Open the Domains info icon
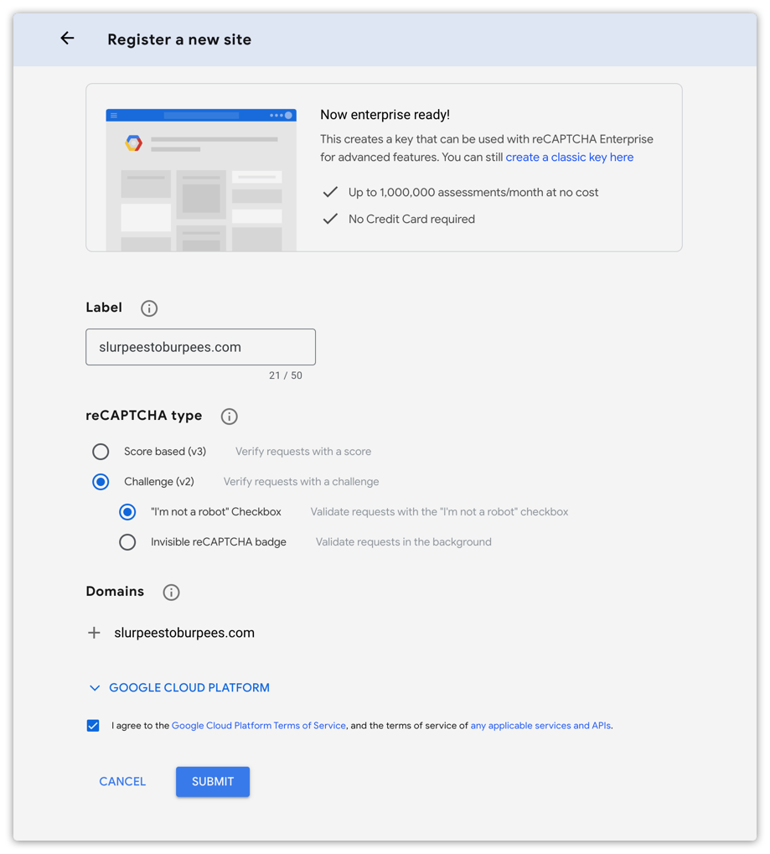The image size is (770, 854). (171, 592)
